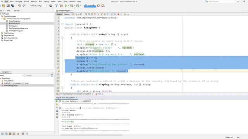Open the Refactor menu
The height and width of the screenshot is (139, 248).
(x=34, y=2)
